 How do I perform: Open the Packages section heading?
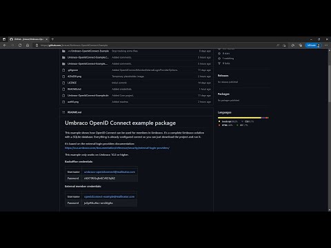[x=223, y=94]
